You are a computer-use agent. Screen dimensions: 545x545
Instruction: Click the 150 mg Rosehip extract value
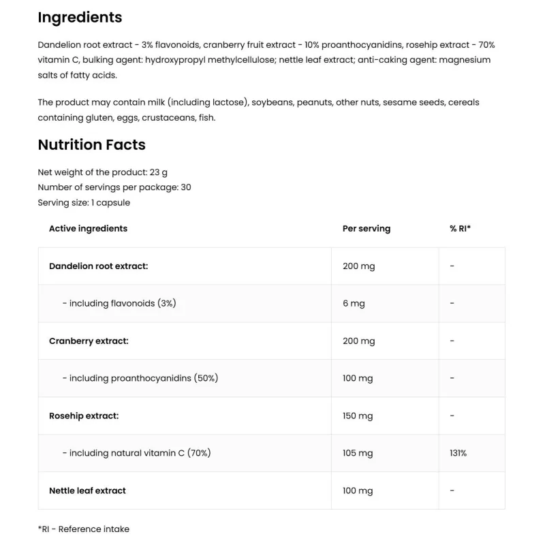358,416
